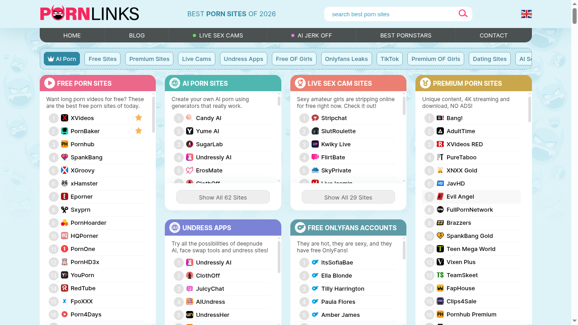Select the Premium Sites category tab
This screenshot has height=325, width=578.
point(149,59)
